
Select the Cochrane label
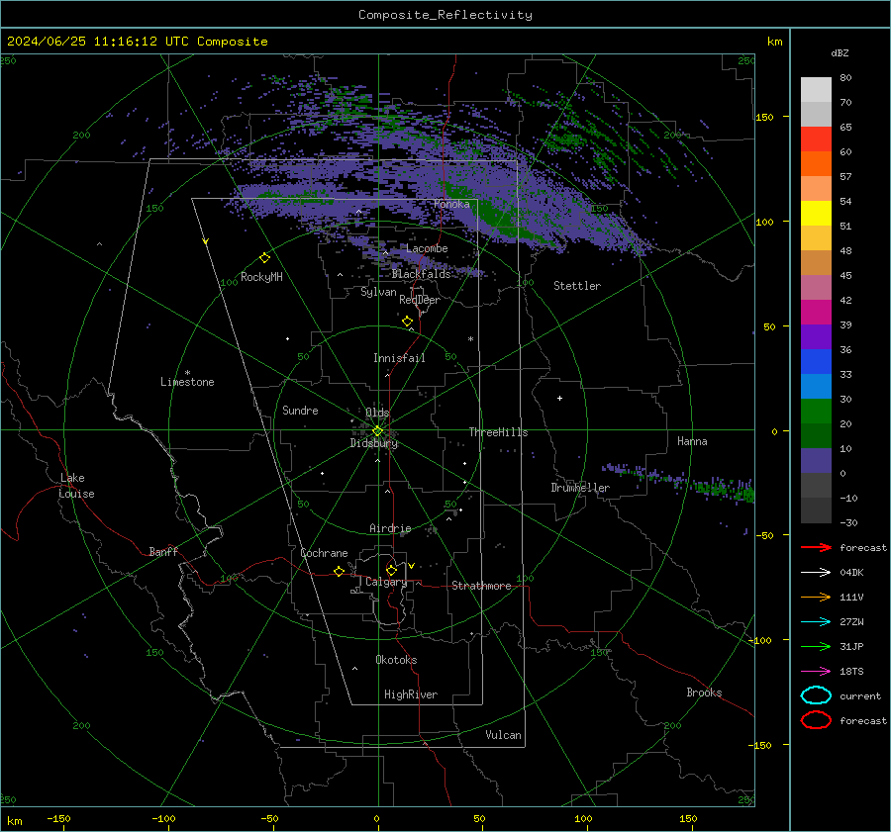click(324, 553)
